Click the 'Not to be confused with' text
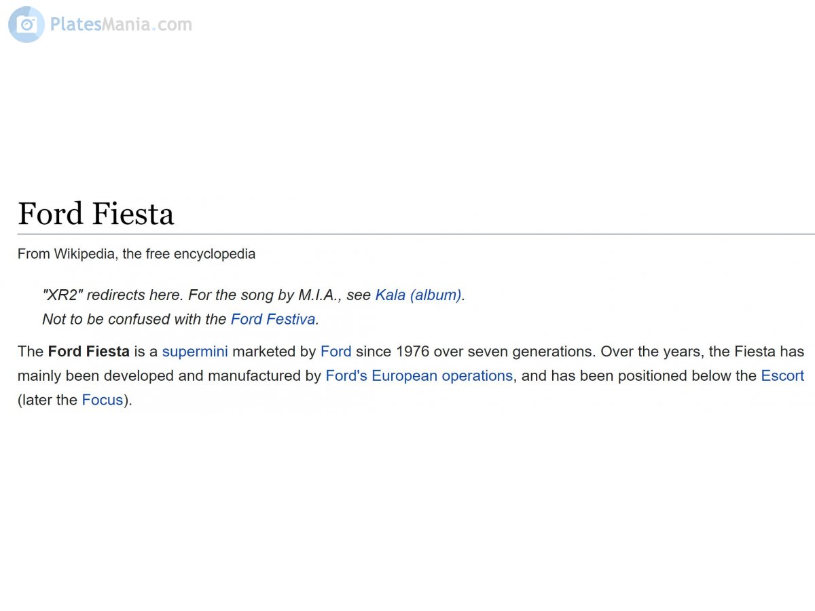815x611 pixels. tap(112, 319)
